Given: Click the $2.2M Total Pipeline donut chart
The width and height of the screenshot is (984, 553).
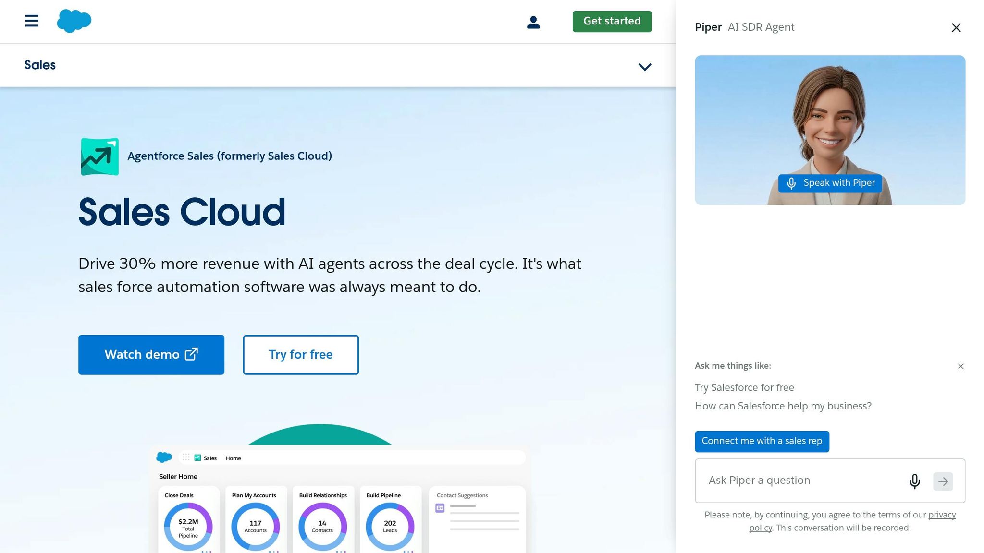Looking at the screenshot, I should (188, 527).
